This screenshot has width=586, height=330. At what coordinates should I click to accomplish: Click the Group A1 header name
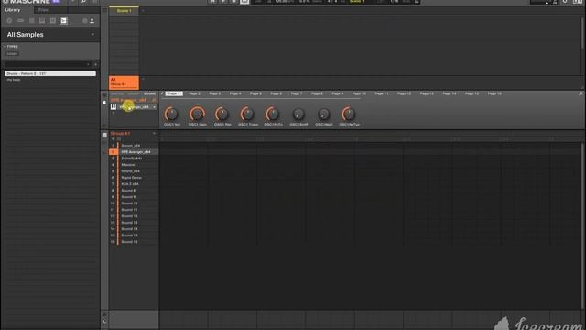coord(120,134)
